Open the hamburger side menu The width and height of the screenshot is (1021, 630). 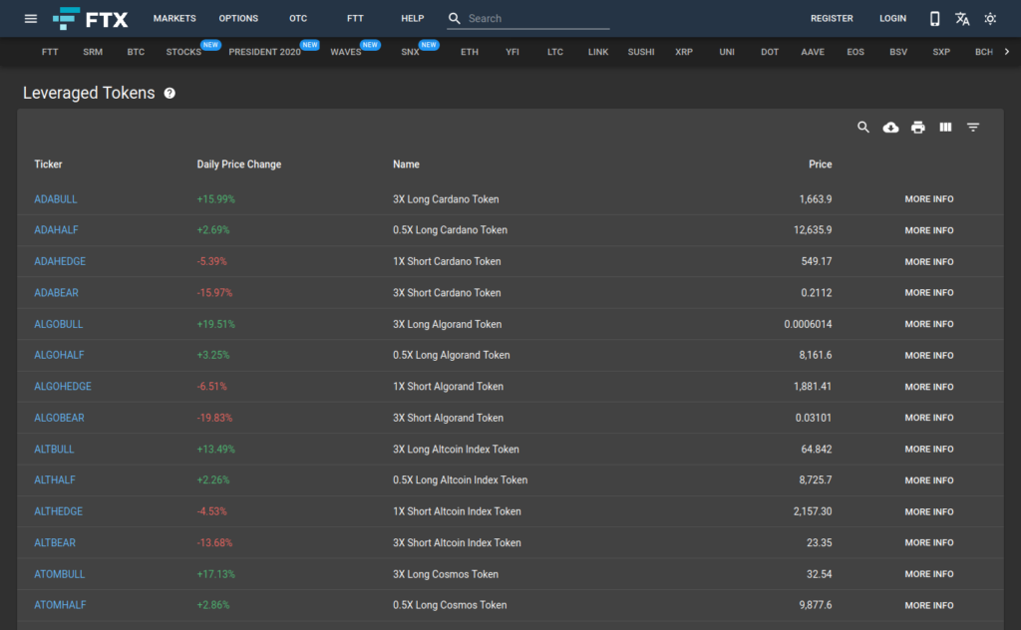point(31,18)
